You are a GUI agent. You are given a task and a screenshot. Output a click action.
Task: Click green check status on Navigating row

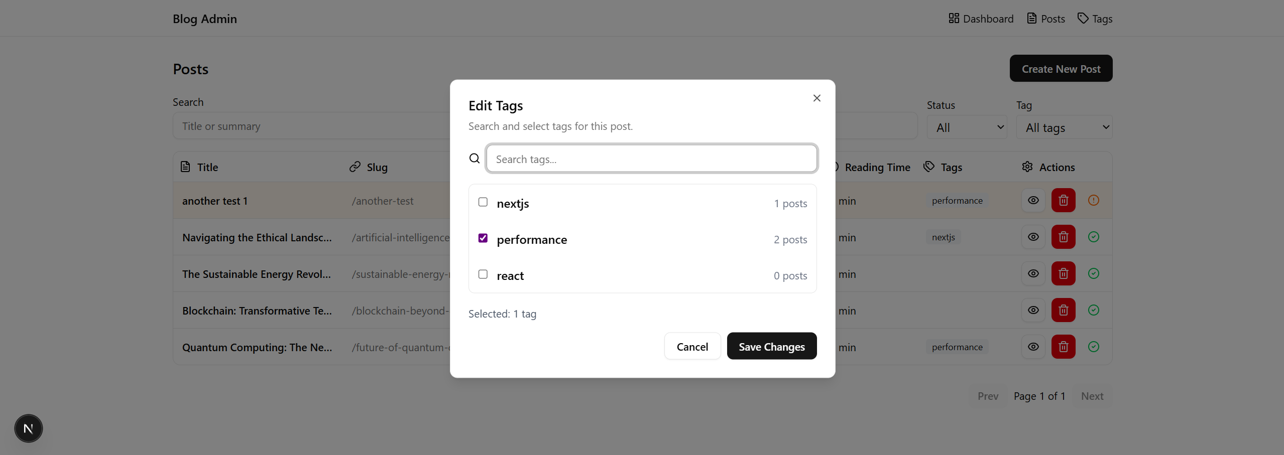[x=1093, y=237]
